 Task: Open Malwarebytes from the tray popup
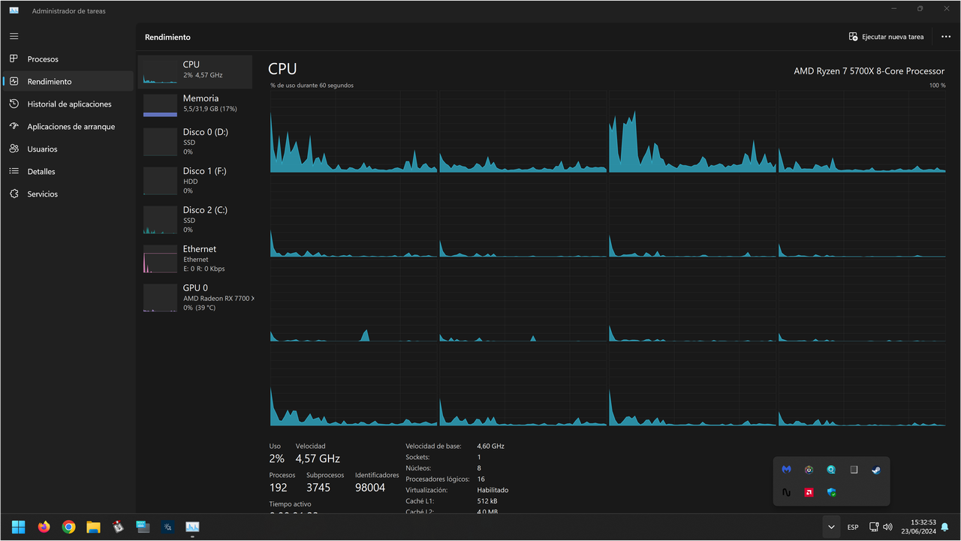[x=786, y=470]
